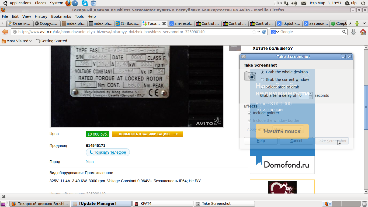Viewport: 368px width, 207px height.
Task: Bookmark this page with the star icon
Action: pyautogui.click(x=254, y=32)
